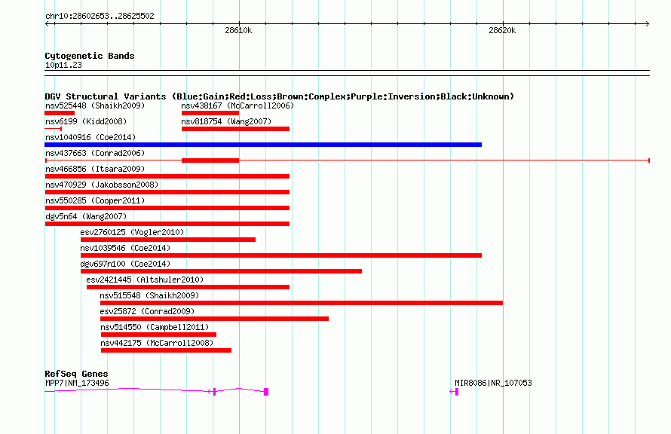Select the long red bar under nsv1039546
Viewport: 671px width, 434px height.
(281, 255)
